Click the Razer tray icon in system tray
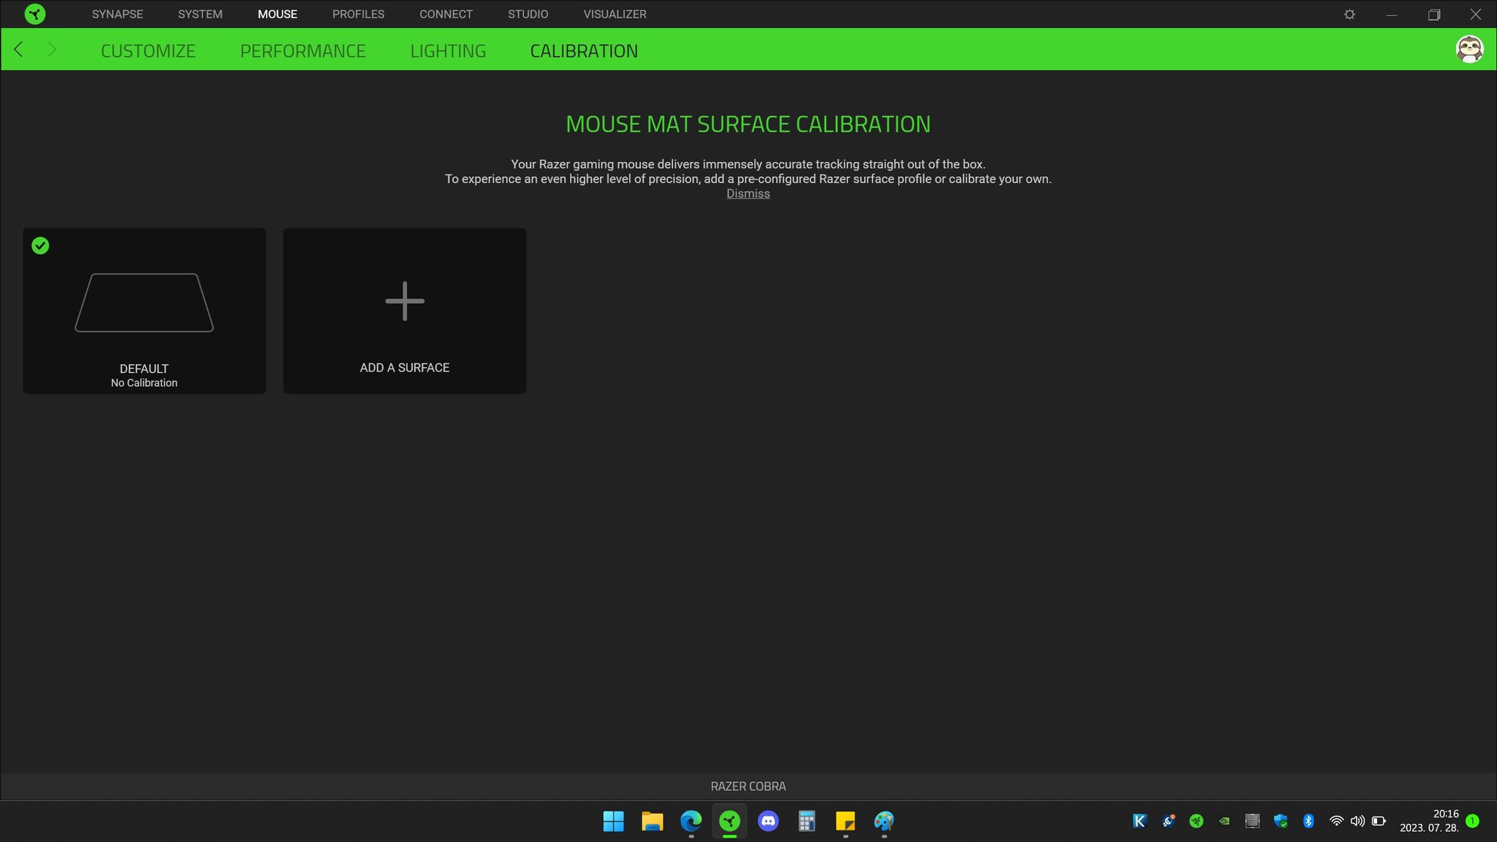Image resolution: width=1497 pixels, height=842 pixels. pos(1196,821)
